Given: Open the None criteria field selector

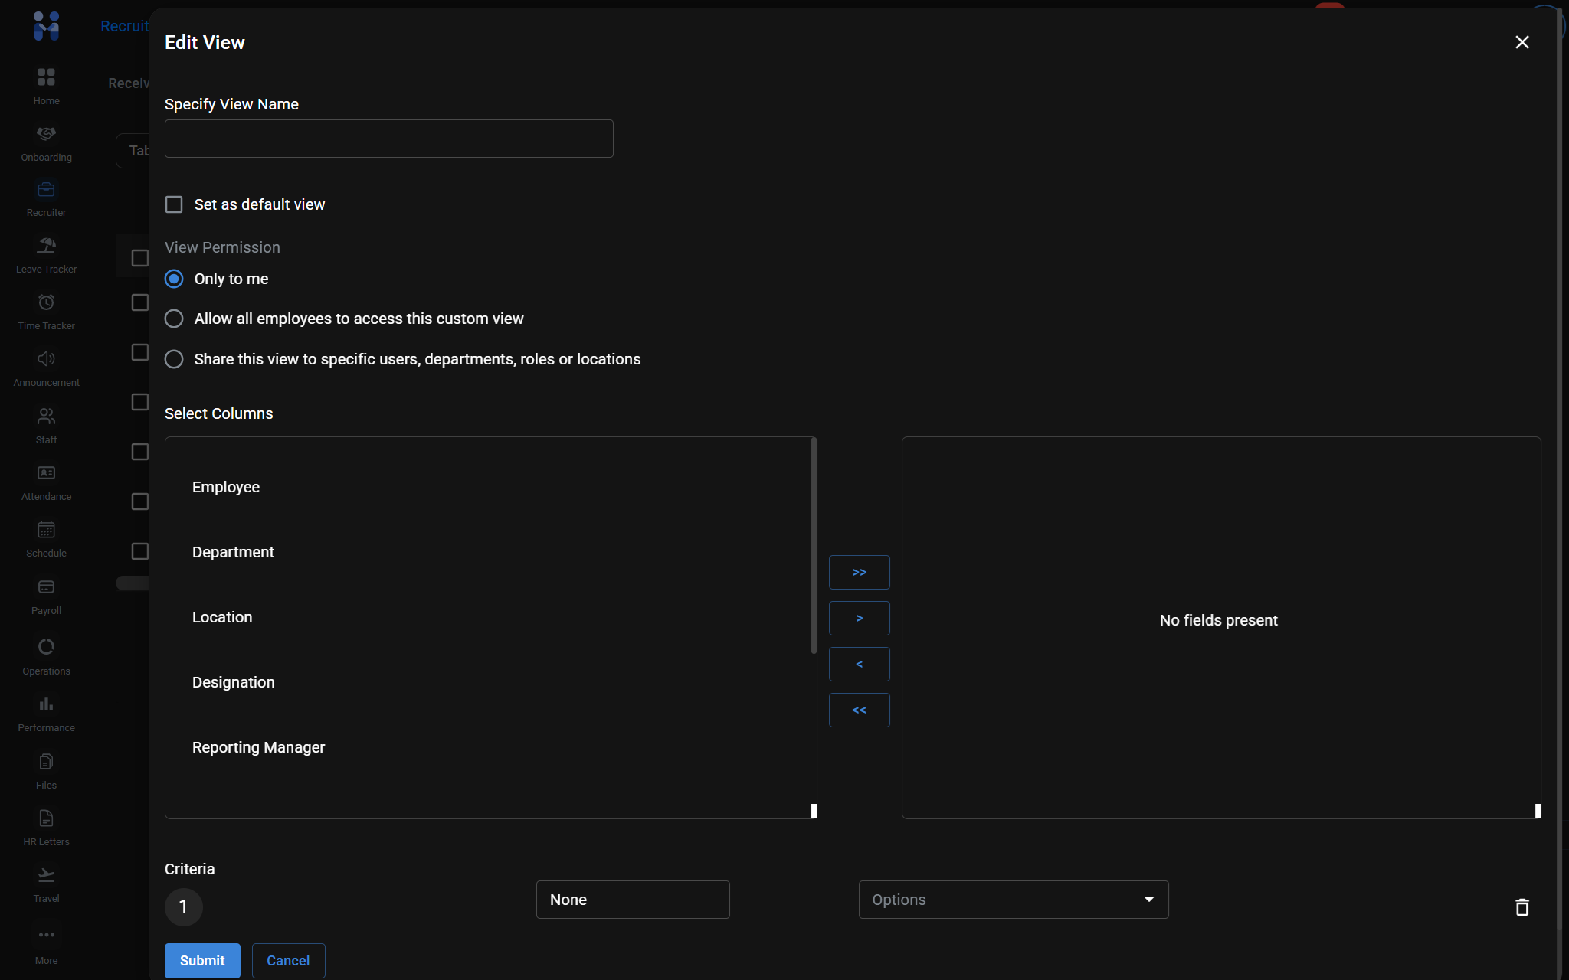Looking at the screenshot, I should point(632,900).
